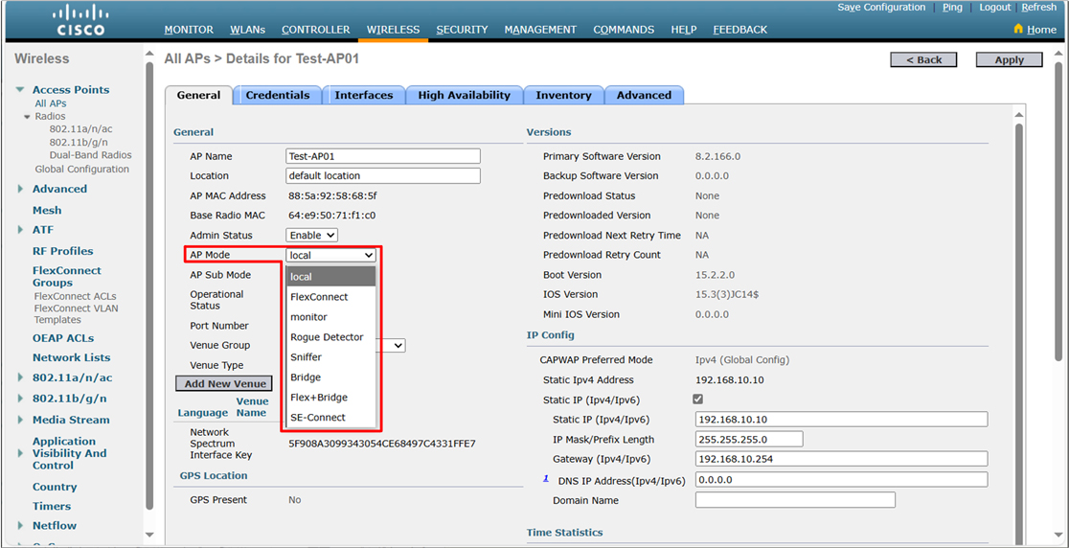
Task: Expand the Media Stream section
Action: pos(20,420)
